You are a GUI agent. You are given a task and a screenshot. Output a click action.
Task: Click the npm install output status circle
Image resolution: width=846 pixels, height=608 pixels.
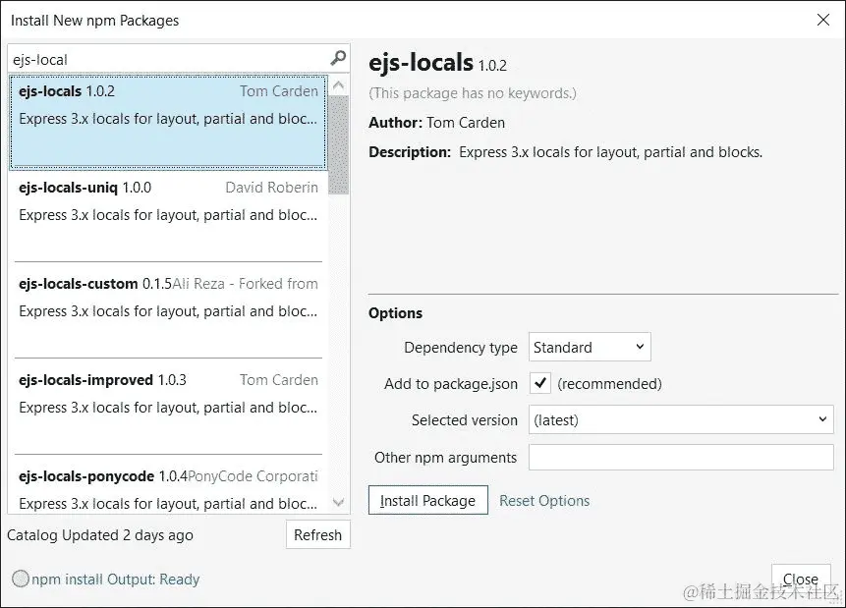pyautogui.click(x=20, y=579)
